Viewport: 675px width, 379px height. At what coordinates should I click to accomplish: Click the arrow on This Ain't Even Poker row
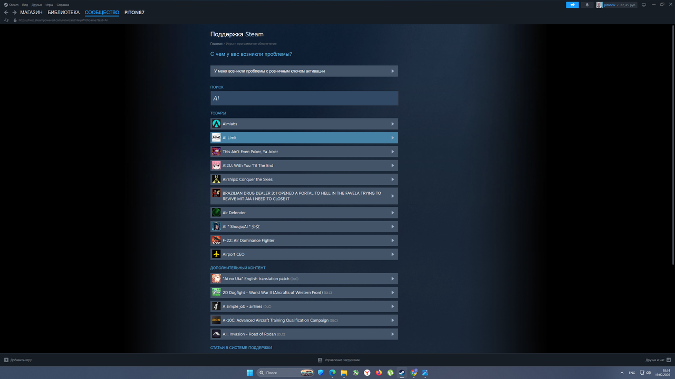[392, 152]
